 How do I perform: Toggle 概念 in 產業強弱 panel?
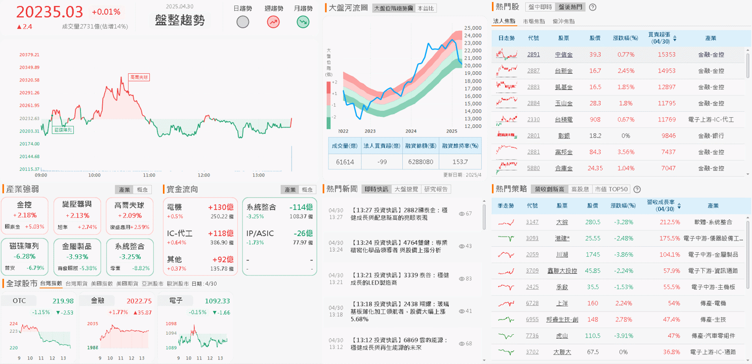(x=142, y=190)
